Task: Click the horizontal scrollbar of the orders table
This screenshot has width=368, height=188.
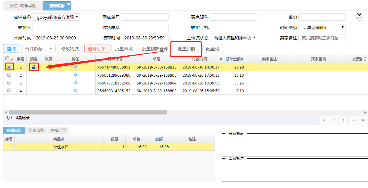Action: tap(88, 112)
